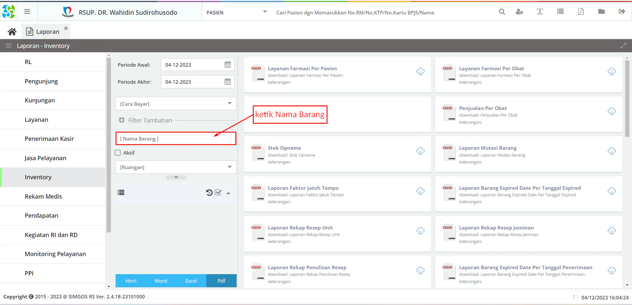The height and width of the screenshot is (305, 632).
Task: Select the PPI category
Action: [53, 273]
